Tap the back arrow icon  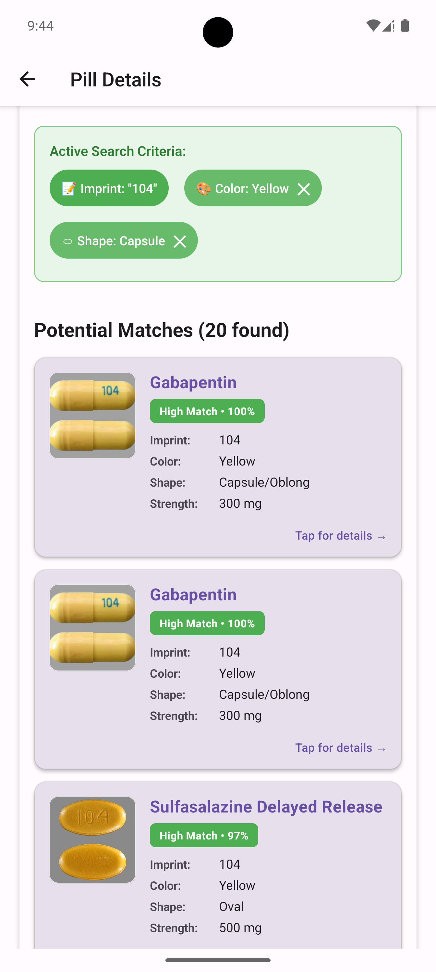[27, 79]
